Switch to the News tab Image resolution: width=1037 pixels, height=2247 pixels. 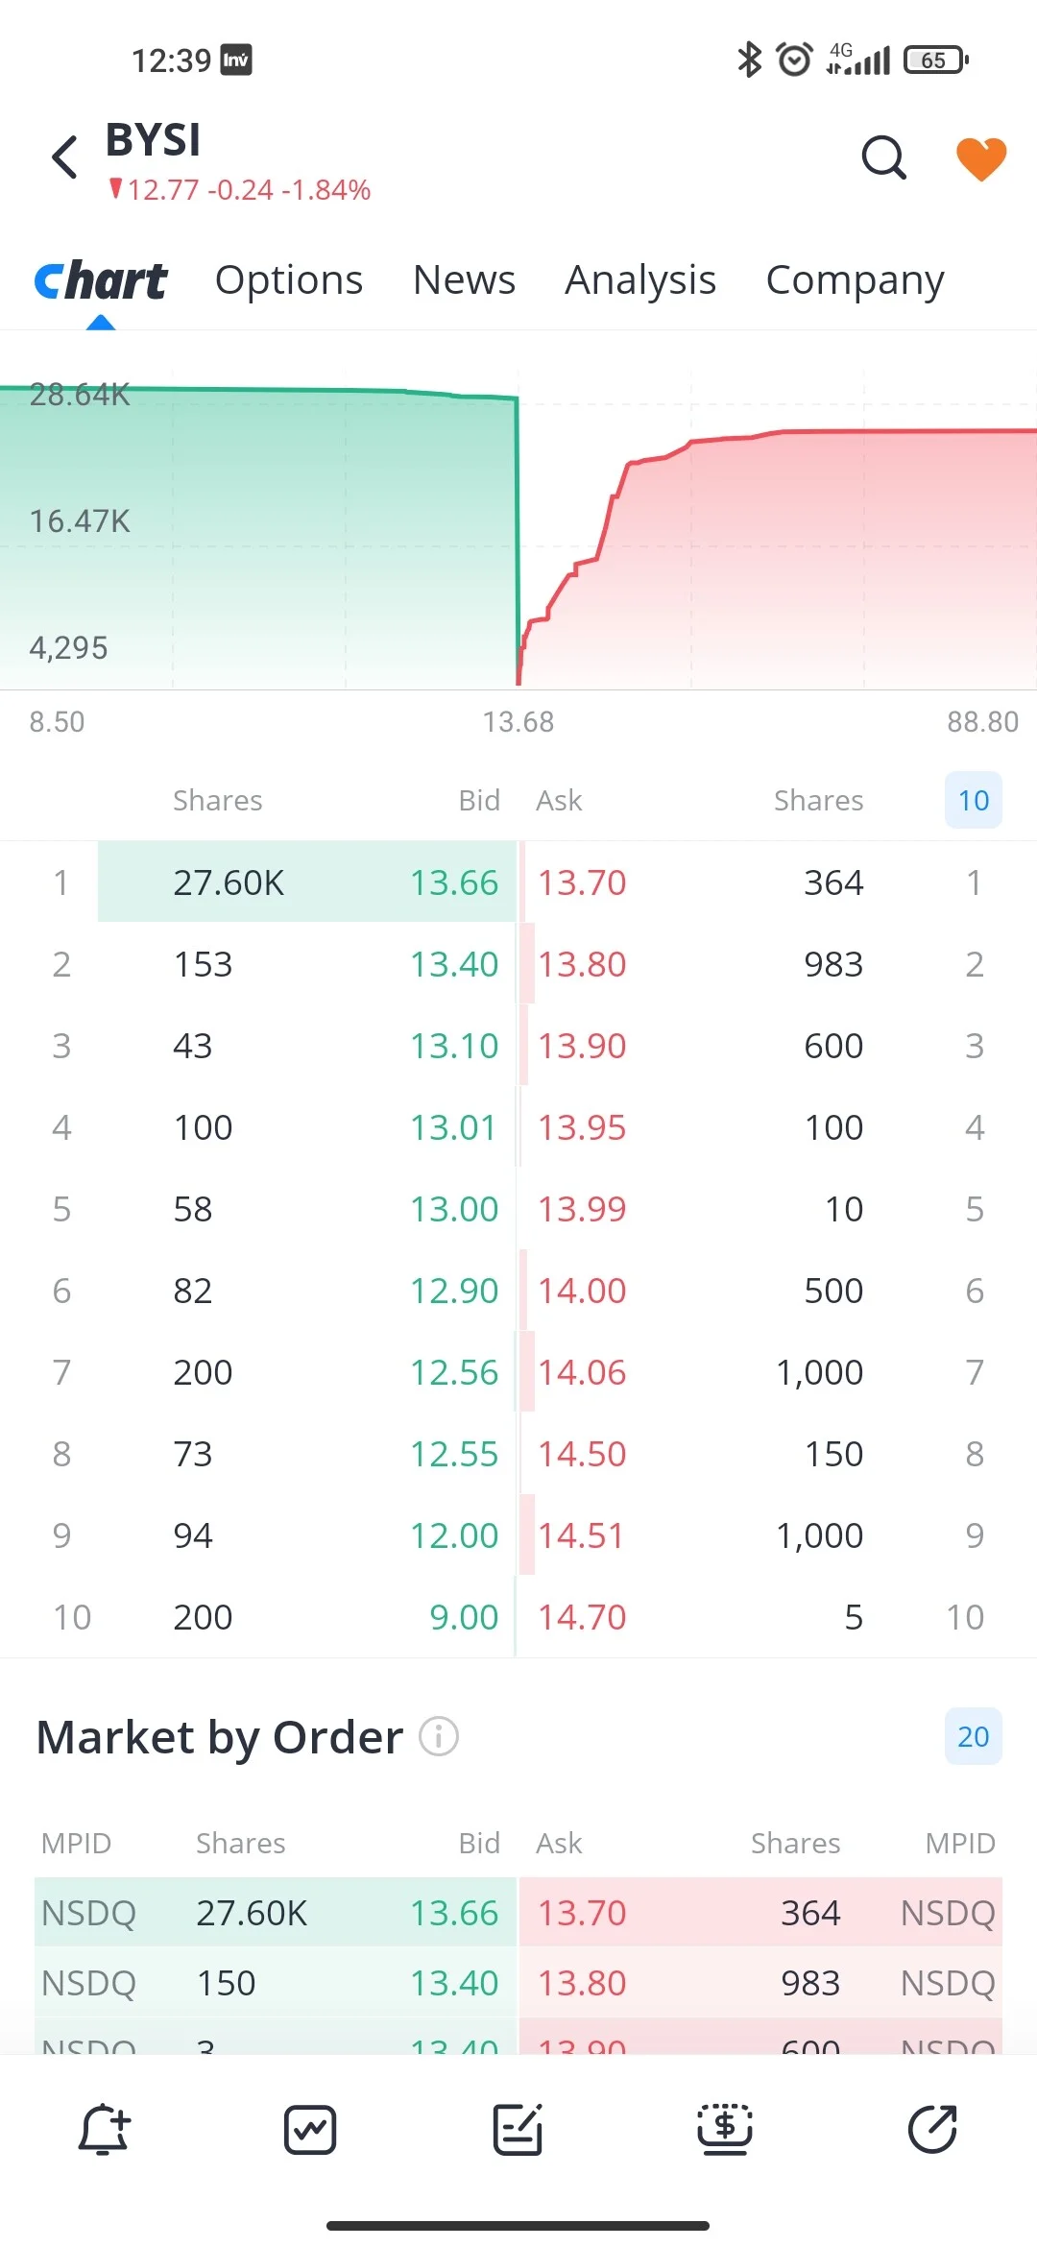[464, 280]
